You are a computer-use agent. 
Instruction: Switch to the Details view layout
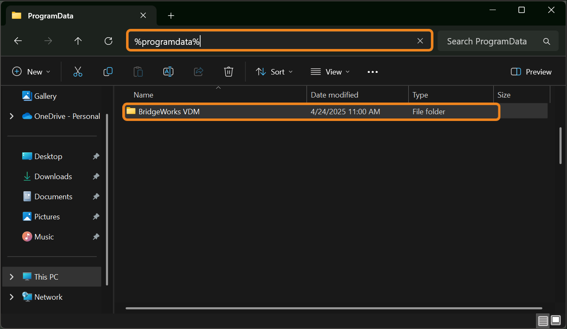click(x=543, y=321)
